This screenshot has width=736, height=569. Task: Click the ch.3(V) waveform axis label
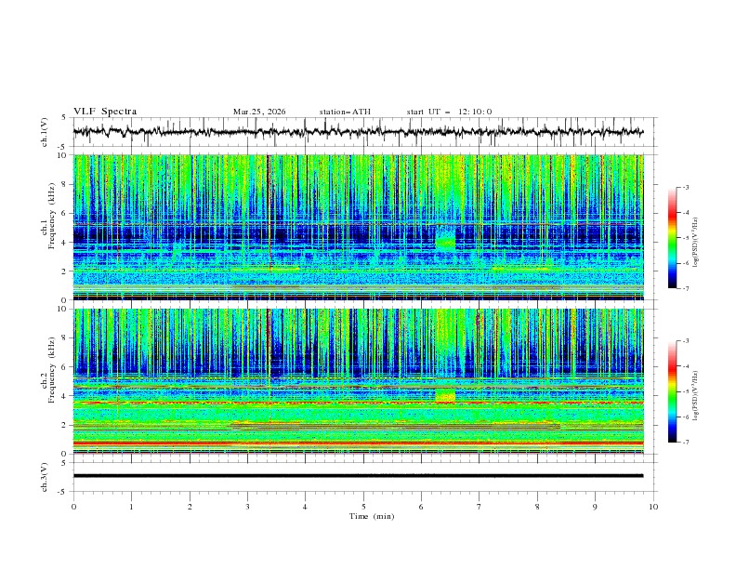tap(45, 477)
